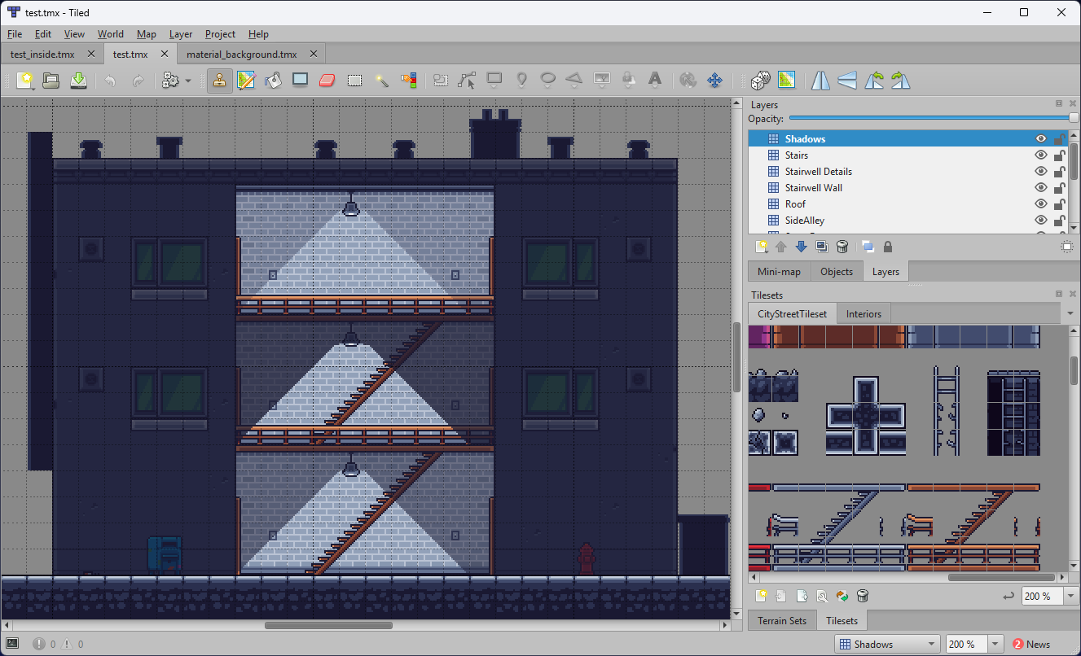1081x656 pixels.
Task: Pick the Magic Wand selection tool
Action: click(380, 80)
